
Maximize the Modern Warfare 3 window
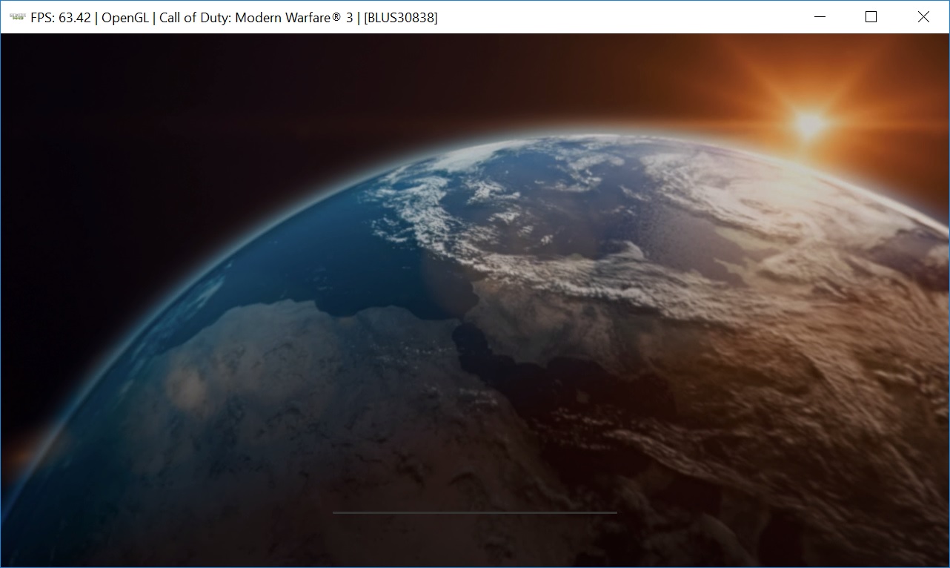point(871,17)
